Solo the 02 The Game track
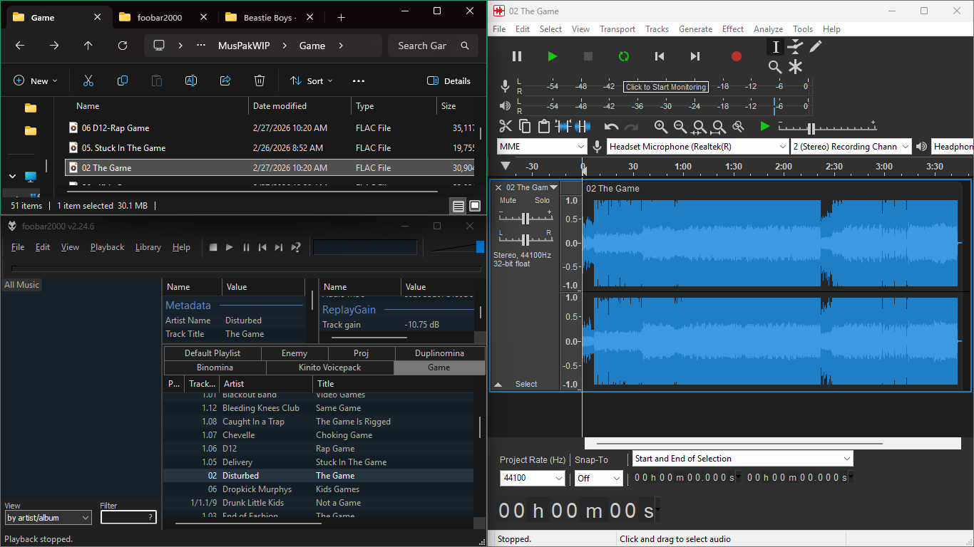The height and width of the screenshot is (547, 974). pos(543,201)
